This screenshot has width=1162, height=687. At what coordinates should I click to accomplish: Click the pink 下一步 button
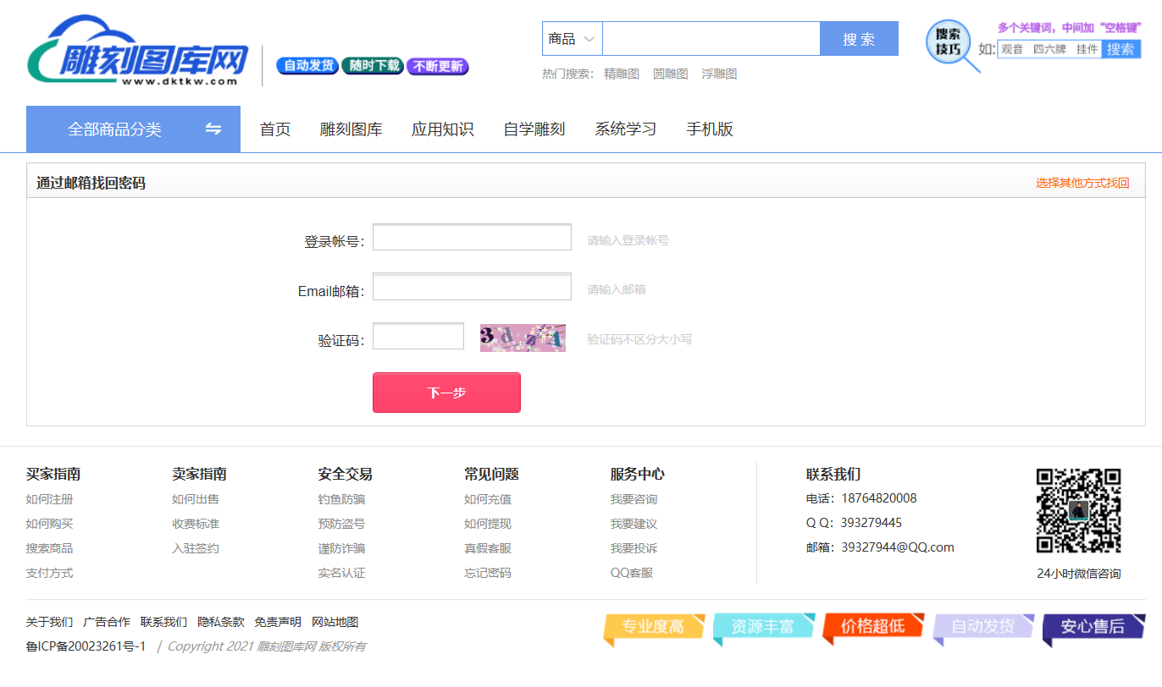446,393
